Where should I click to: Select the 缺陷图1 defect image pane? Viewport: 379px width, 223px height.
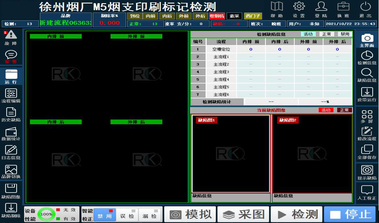pyautogui.click(x=230, y=153)
